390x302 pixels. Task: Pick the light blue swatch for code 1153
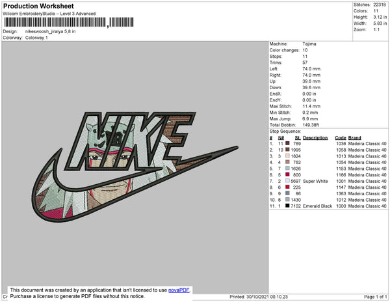(x=287, y=169)
